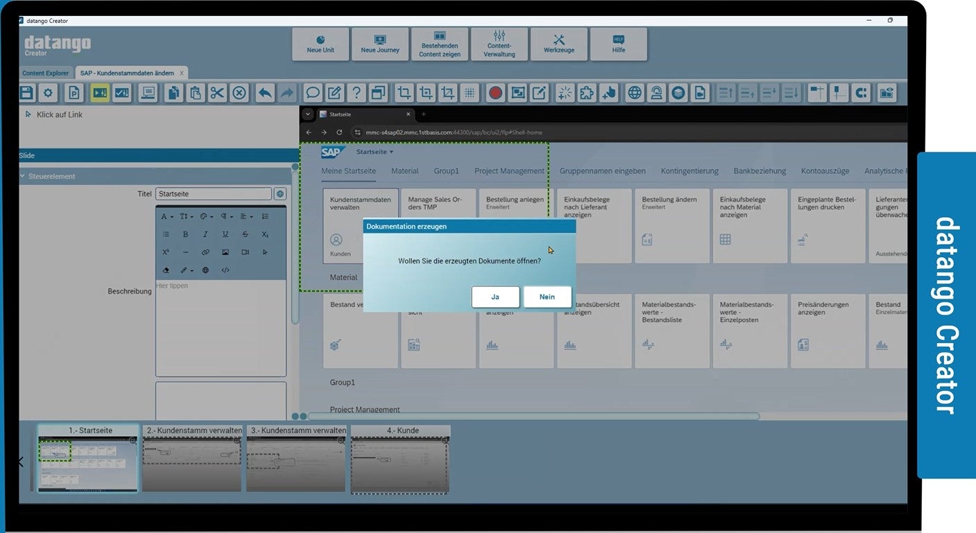This screenshot has width=976, height=533.
Task: Redo with the right arrow icon
Action: (287, 93)
